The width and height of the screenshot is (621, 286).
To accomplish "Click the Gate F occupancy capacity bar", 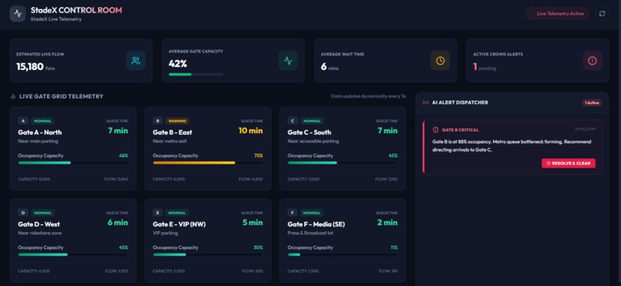I will pos(343,254).
